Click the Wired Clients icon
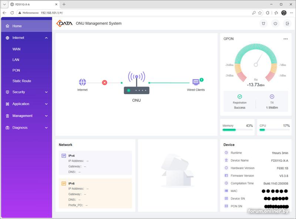 tap(196, 82)
